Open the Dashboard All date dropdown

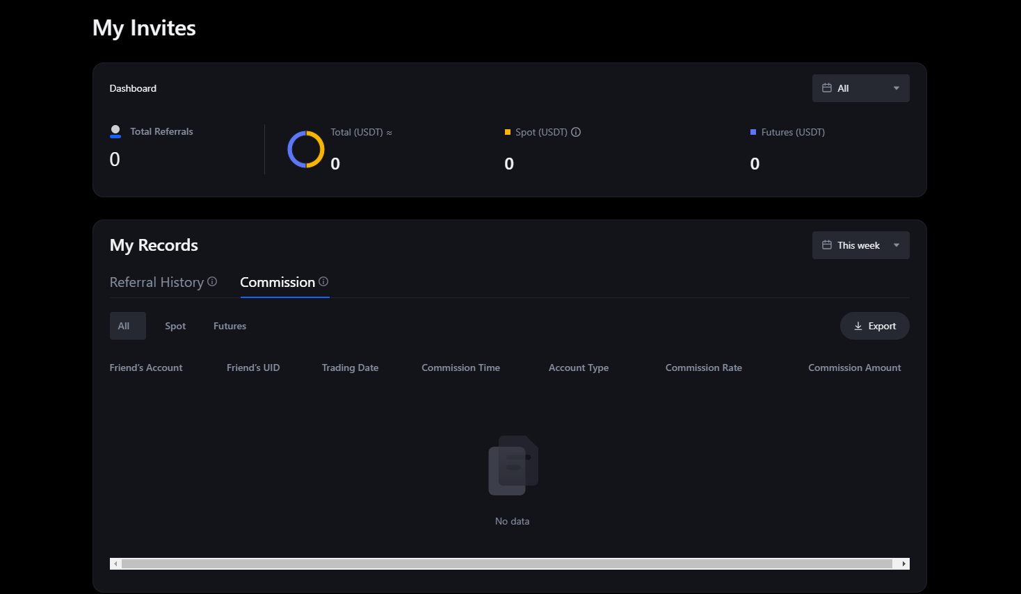coord(861,88)
